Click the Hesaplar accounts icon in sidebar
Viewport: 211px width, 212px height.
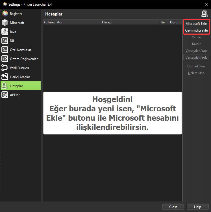click(x=5, y=86)
